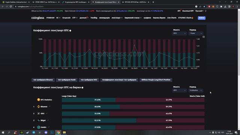Open a new browser tab with plus
This screenshot has width=240, height=135.
pyautogui.click(x=153, y=2)
